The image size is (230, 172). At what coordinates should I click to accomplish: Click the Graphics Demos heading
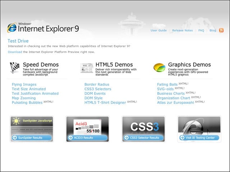pos(189,64)
